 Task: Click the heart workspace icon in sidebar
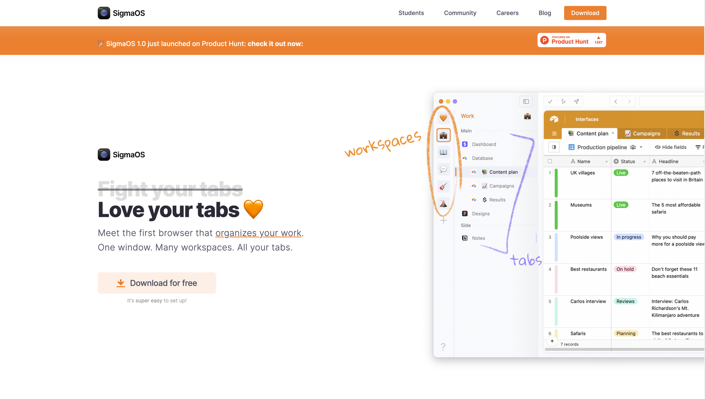click(x=443, y=118)
